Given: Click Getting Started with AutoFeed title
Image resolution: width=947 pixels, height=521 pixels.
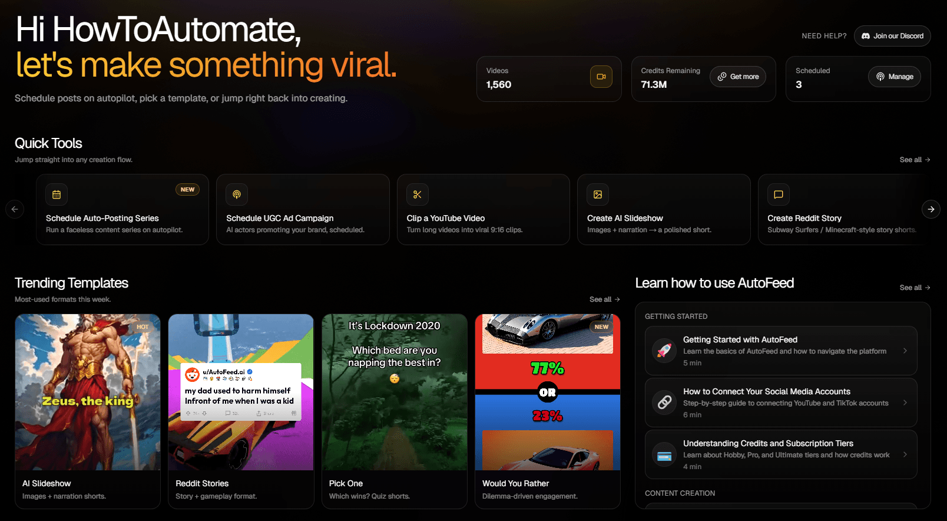Looking at the screenshot, I should 740,339.
